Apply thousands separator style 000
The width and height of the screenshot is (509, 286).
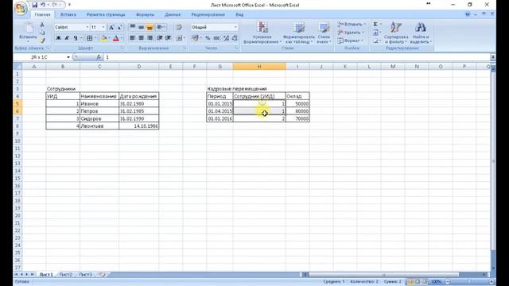click(x=216, y=38)
